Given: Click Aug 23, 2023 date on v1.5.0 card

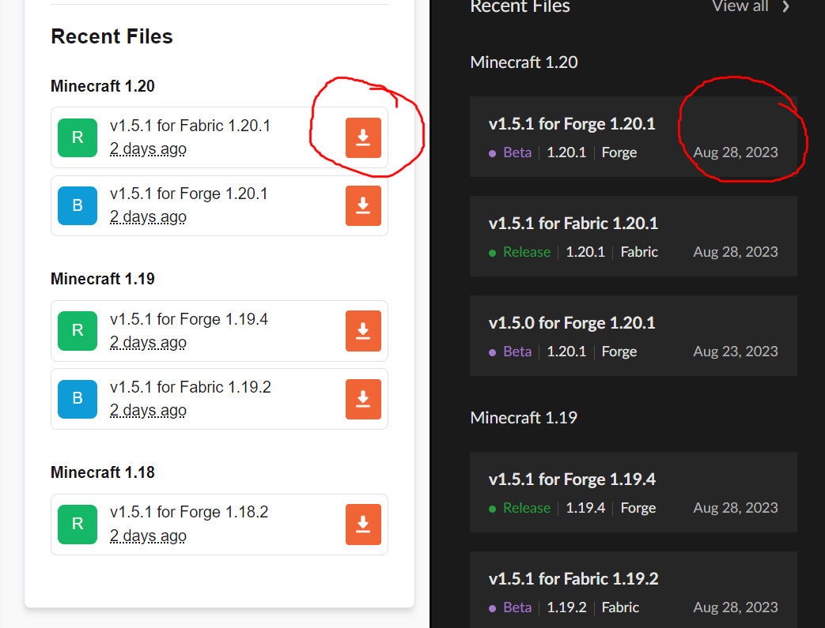Looking at the screenshot, I should coord(736,352).
